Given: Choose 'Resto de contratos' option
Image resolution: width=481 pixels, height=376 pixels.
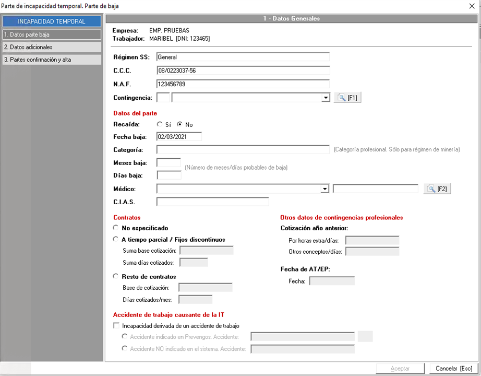Looking at the screenshot, I should [x=116, y=277].
